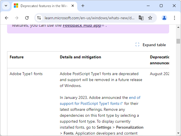
Task: Follow the end of support link
Action: (x=100, y=101)
